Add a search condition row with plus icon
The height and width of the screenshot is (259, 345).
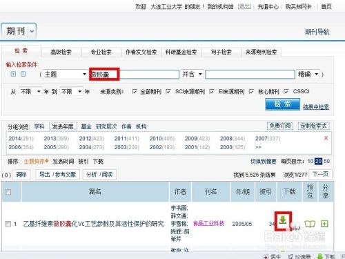(13, 74)
